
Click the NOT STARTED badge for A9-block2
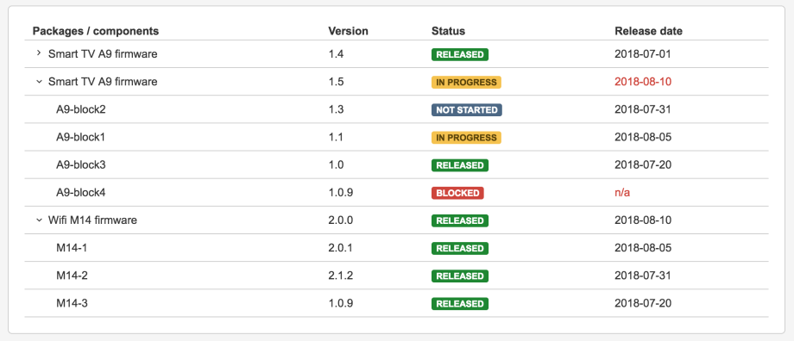[x=467, y=109]
